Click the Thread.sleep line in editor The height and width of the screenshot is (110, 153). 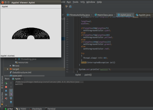tap(95, 58)
